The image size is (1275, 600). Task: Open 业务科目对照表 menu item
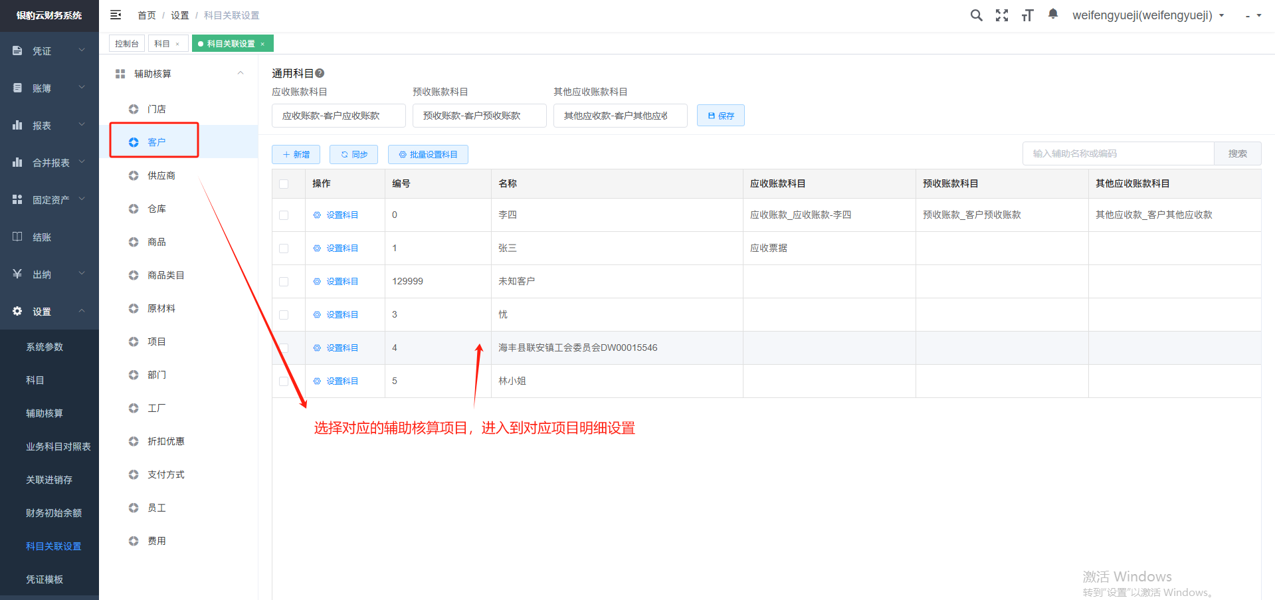coord(58,447)
